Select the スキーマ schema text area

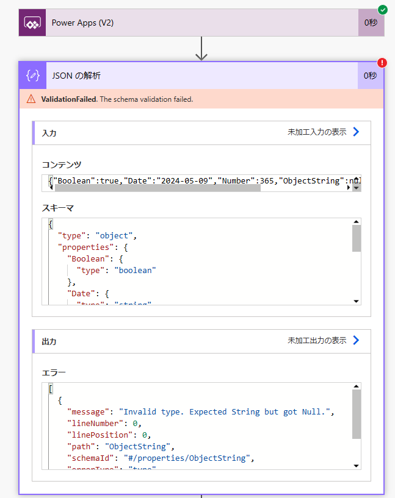pos(183,259)
